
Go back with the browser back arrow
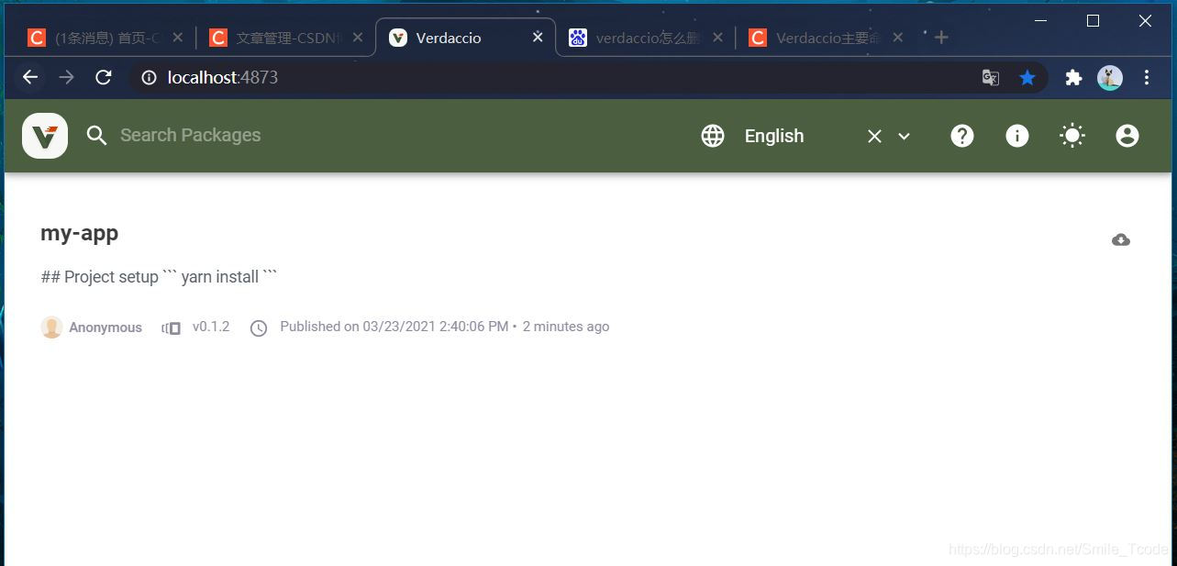click(x=30, y=78)
